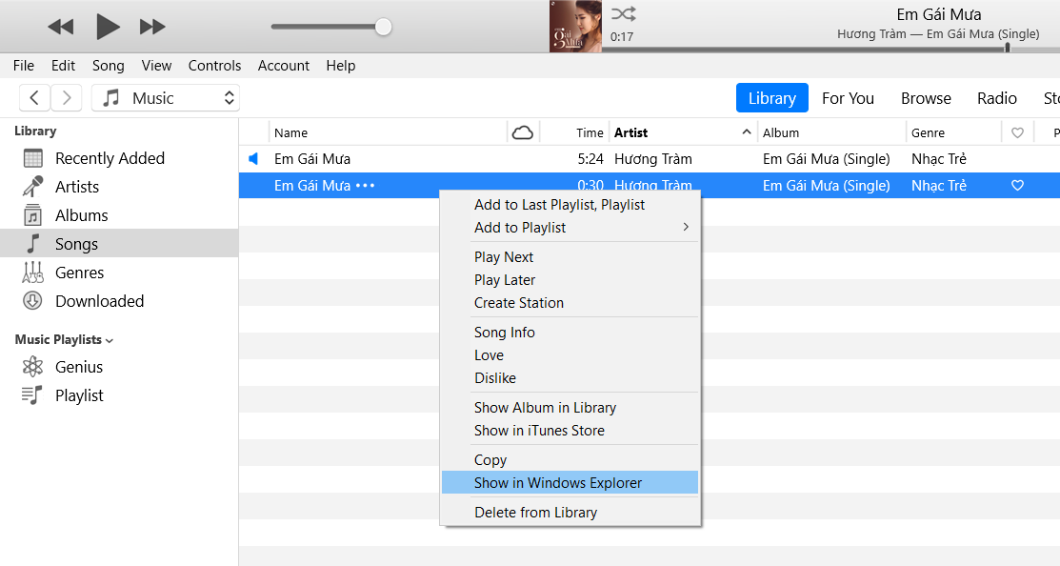1060x566 pixels.
Task: Open the Add to Playlist submenu
Action: click(520, 227)
